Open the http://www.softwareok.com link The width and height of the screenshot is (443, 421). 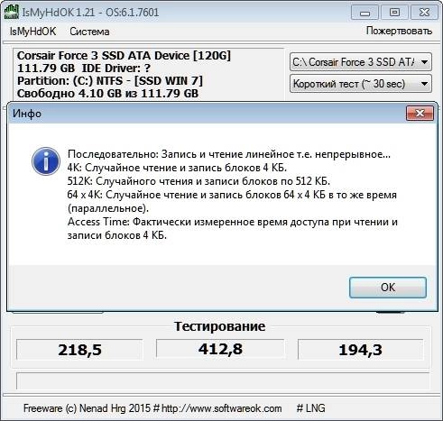(x=222, y=408)
